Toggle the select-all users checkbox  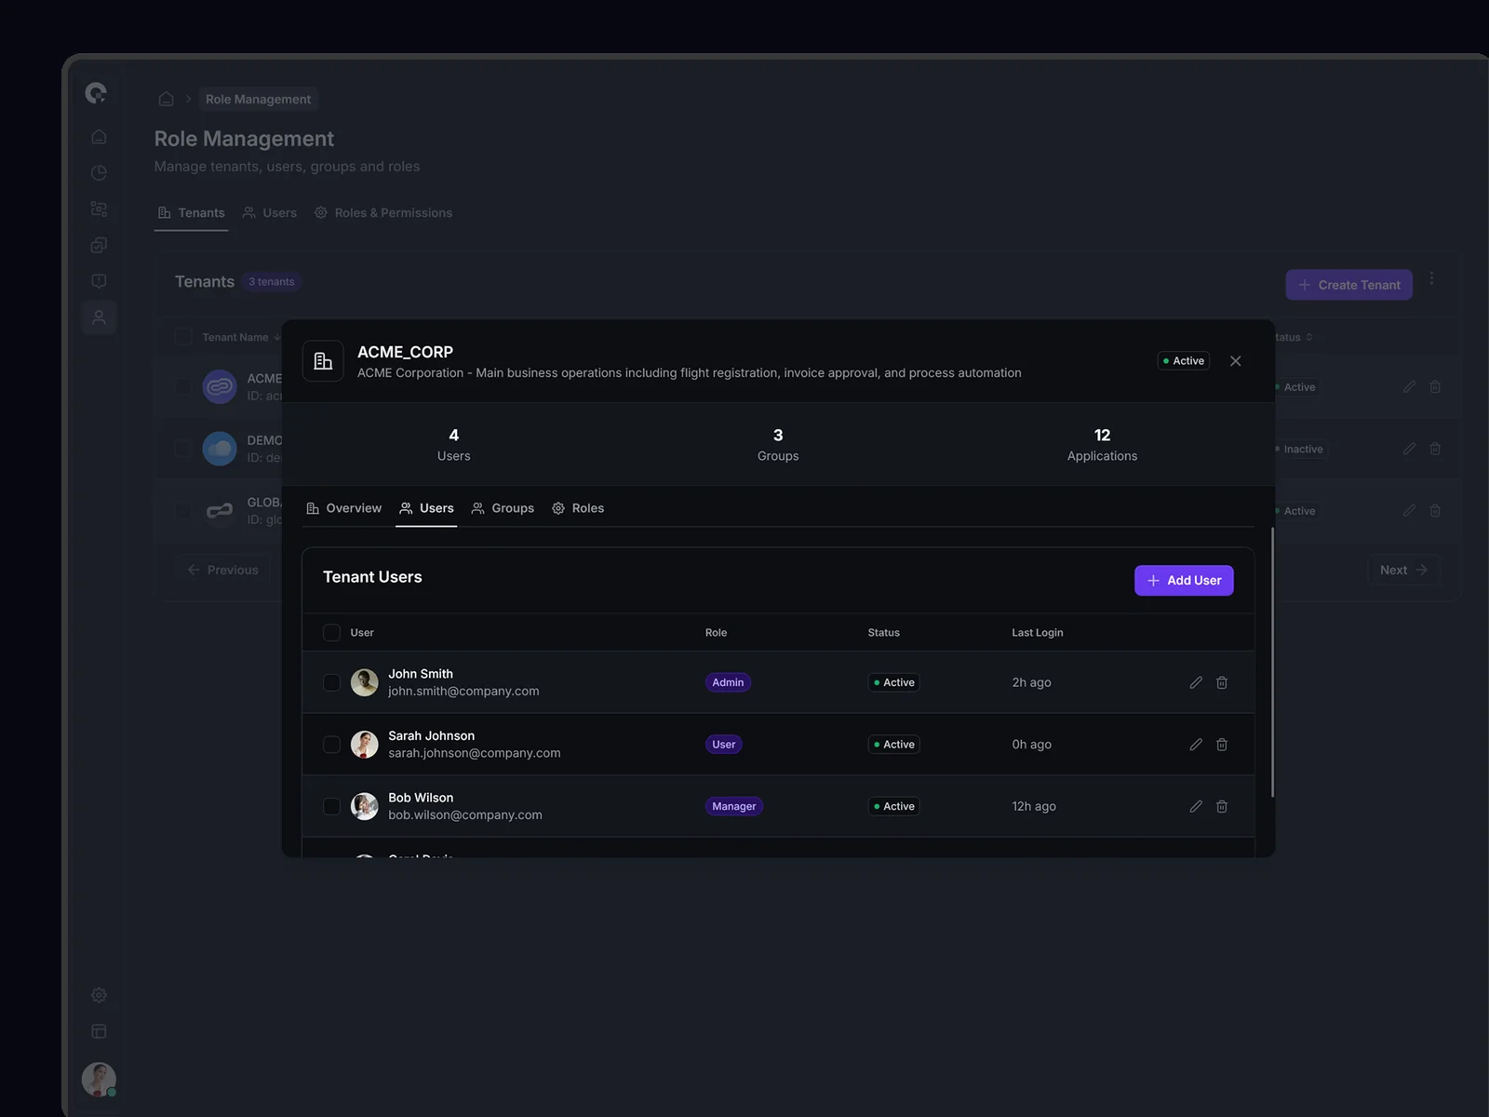pyautogui.click(x=331, y=633)
